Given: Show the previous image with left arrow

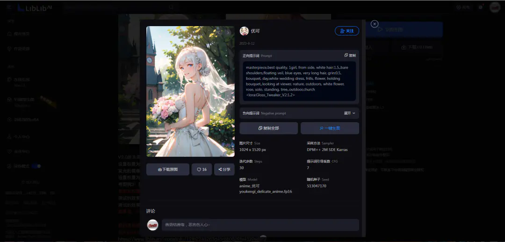Looking at the screenshot, I should pos(219,33).
